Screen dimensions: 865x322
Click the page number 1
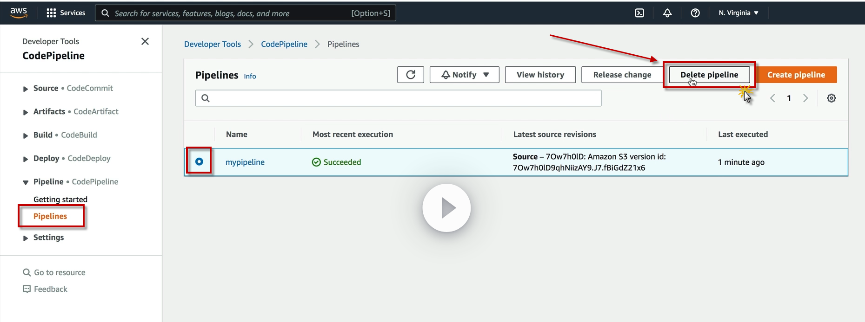[x=789, y=98]
